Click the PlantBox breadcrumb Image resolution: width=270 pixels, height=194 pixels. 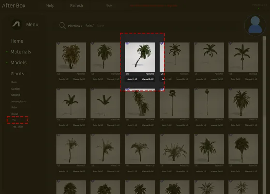[75, 26]
